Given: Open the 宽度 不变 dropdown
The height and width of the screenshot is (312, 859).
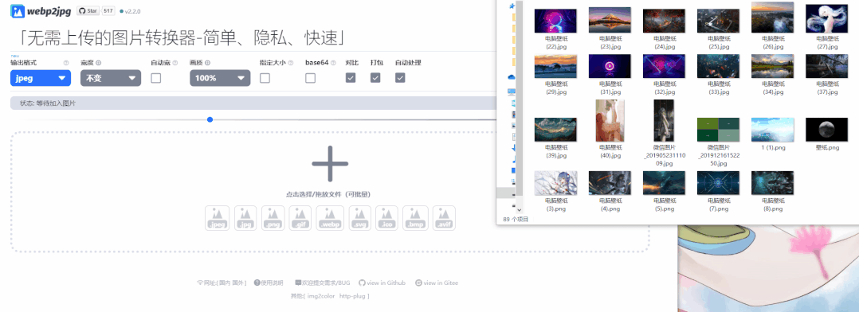Looking at the screenshot, I should [x=111, y=78].
